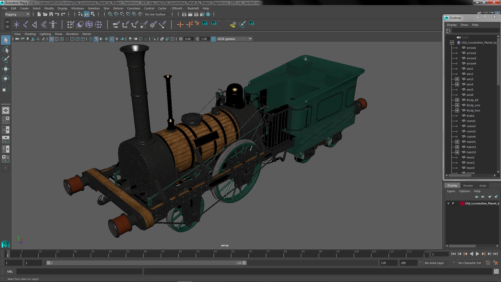This screenshot has height=282, width=501.
Task: Switch to the Render layer tab
Action: (x=468, y=186)
